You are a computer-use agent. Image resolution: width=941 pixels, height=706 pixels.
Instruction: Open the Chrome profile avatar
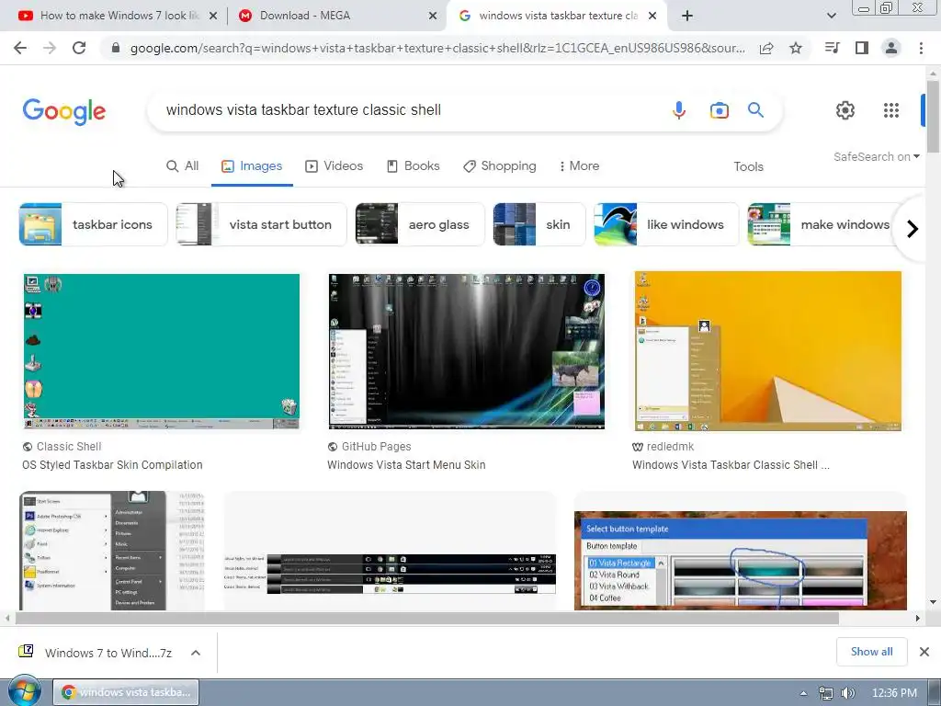point(891,48)
